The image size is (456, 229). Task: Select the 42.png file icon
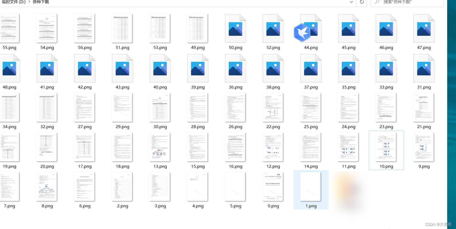(x=85, y=68)
